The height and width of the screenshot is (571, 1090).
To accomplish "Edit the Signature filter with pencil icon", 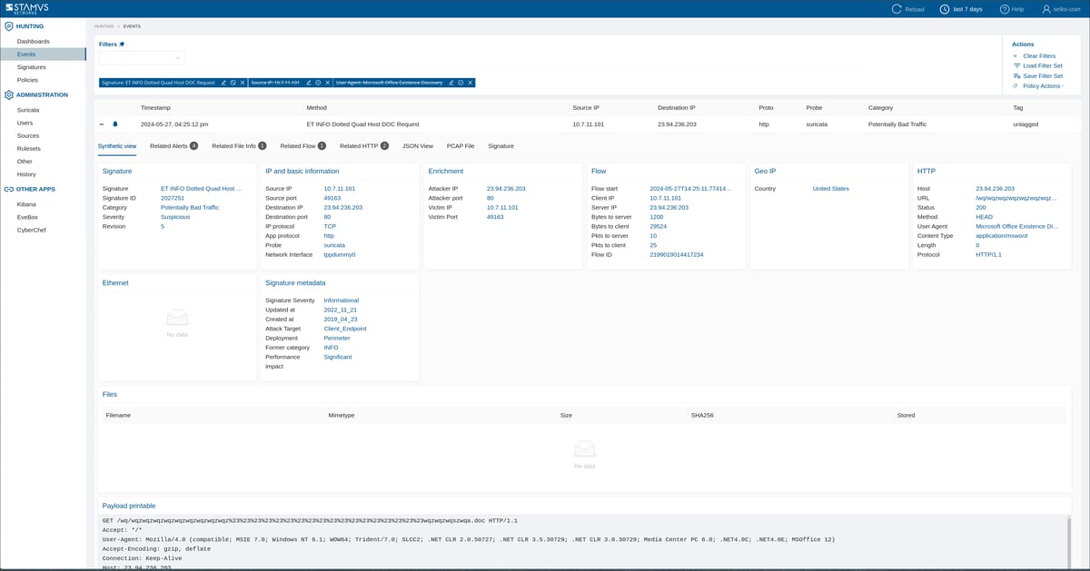I will pos(223,83).
